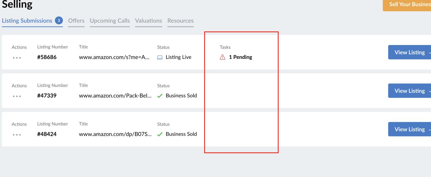Go to the Valuations tab
Viewport: 431px width, 177px height.
point(148,21)
